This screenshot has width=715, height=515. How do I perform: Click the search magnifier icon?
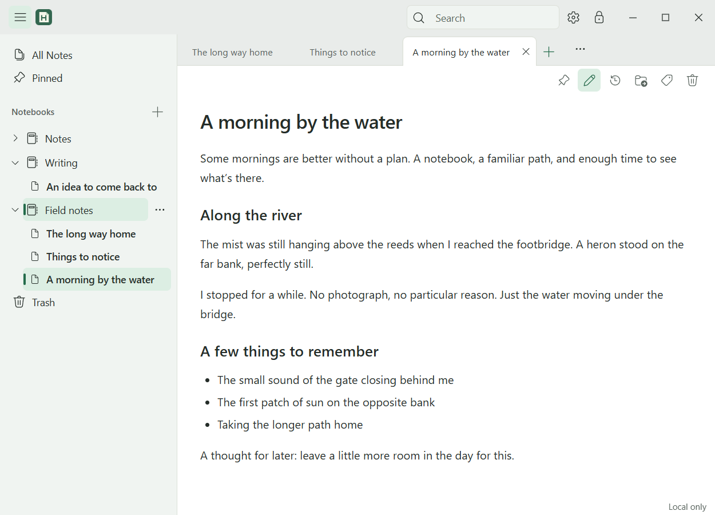[419, 18]
